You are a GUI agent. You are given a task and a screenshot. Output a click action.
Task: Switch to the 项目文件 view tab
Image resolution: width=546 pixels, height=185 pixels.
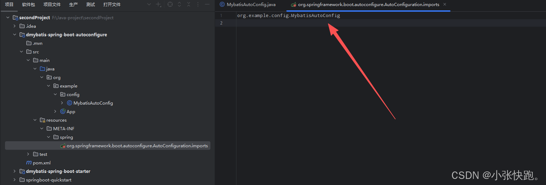pos(52,5)
